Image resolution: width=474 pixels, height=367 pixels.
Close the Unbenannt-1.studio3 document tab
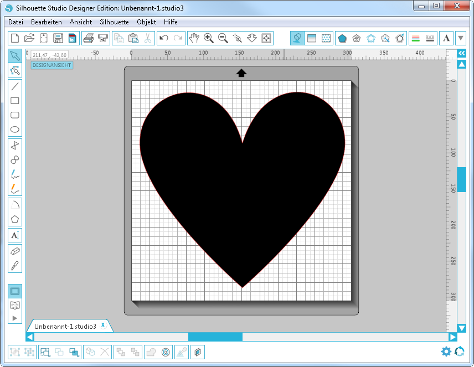[x=103, y=325]
